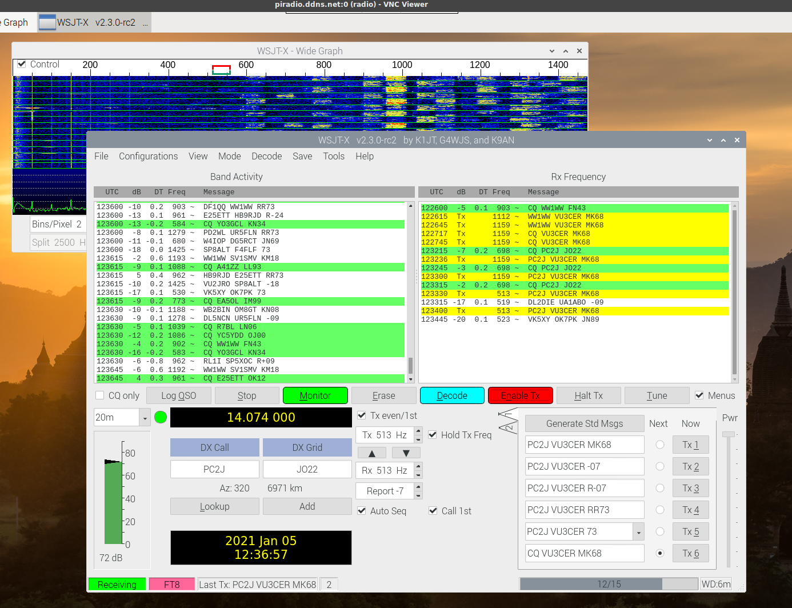Expand the Tx 5 message dropdown arrow
Image resolution: width=792 pixels, height=608 pixels.
(639, 532)
